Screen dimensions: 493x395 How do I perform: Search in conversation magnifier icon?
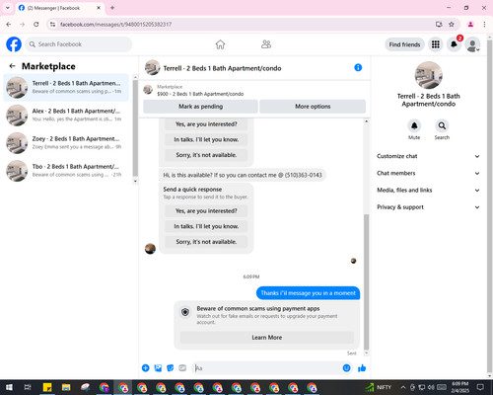(x=442, y=125)
